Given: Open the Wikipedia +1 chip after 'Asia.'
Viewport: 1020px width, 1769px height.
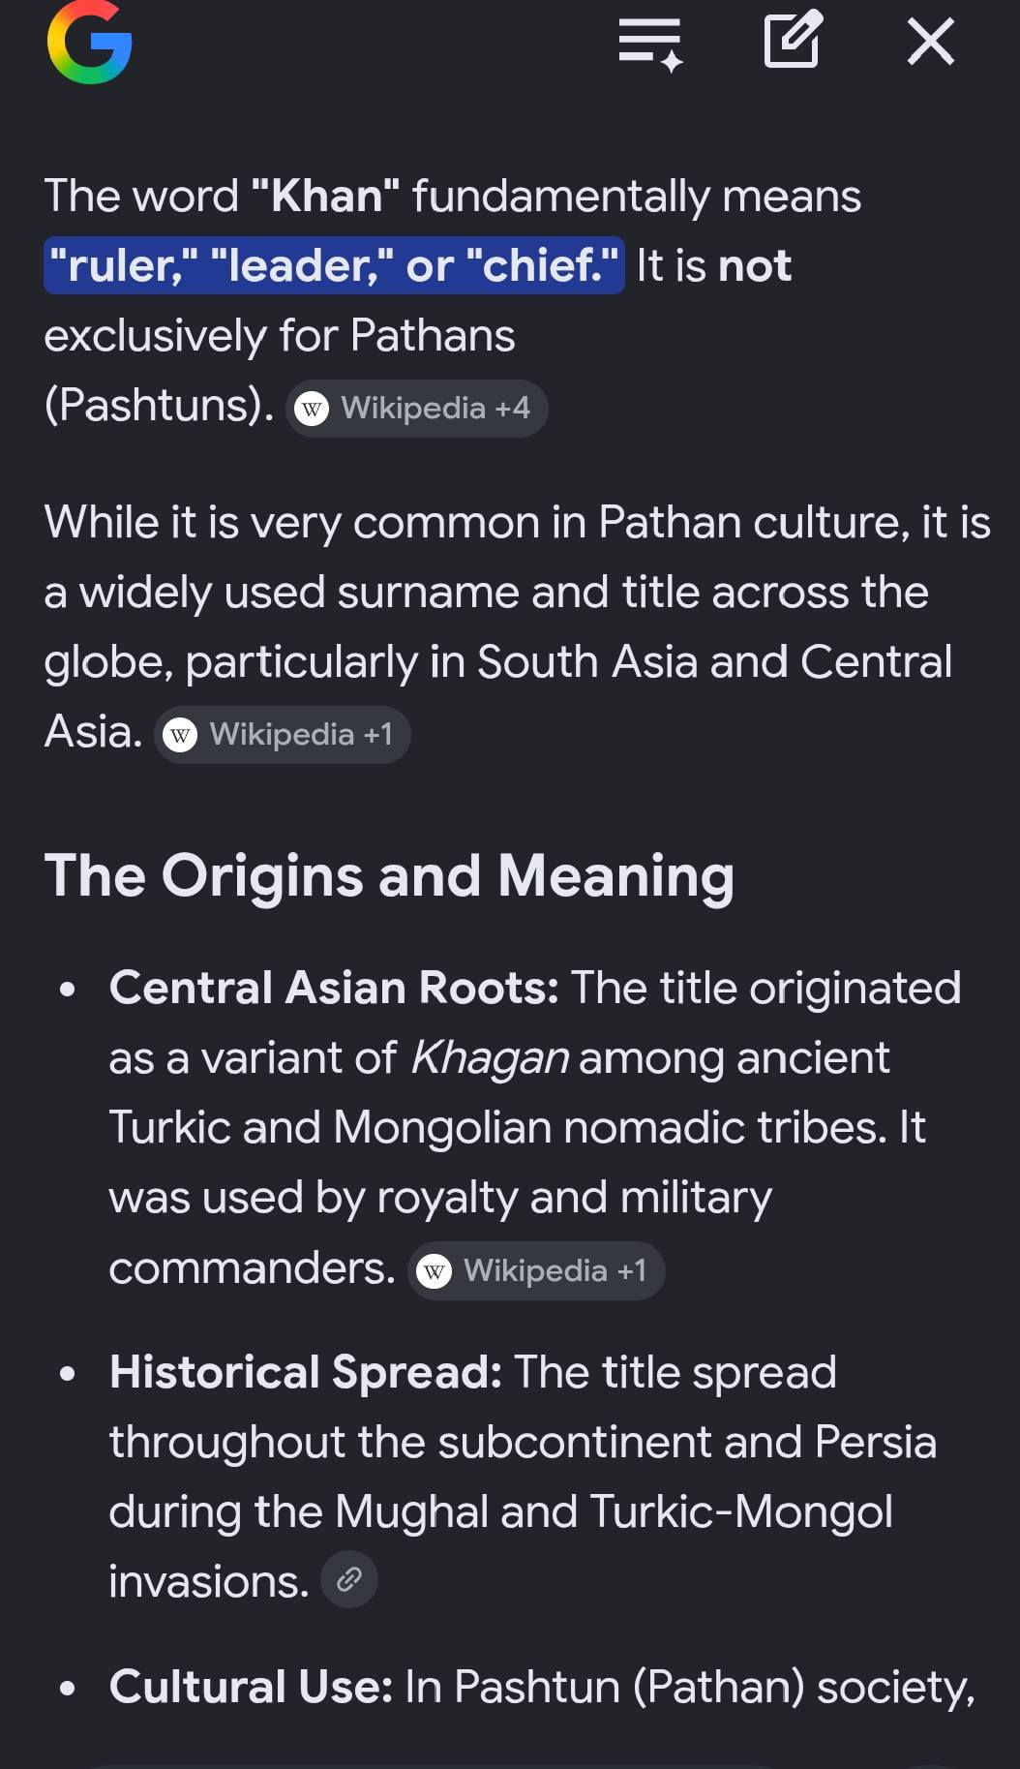Looking at the screenshot, I should click(283, 734).
